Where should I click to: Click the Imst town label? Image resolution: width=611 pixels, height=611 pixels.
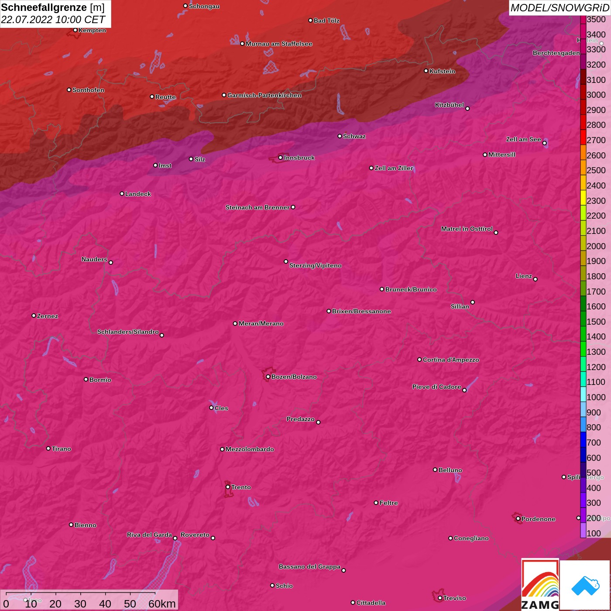(x=165, y=165)
